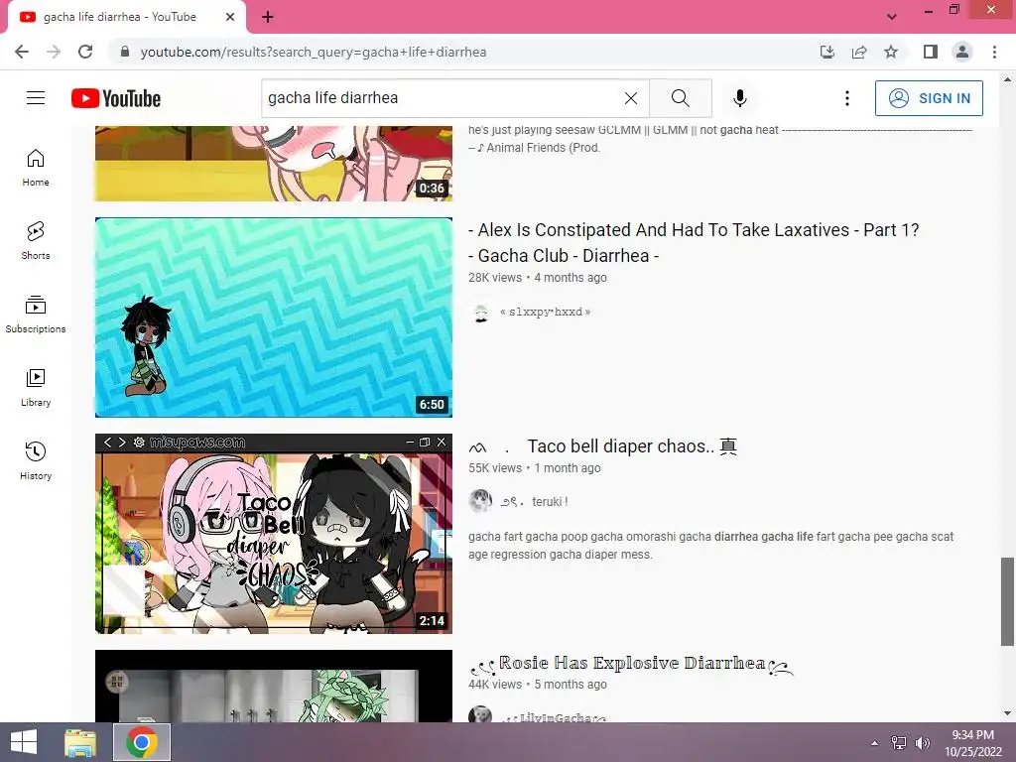Click the 28K views 4 months ago text
1016x762 pixels.
point(538,278)
